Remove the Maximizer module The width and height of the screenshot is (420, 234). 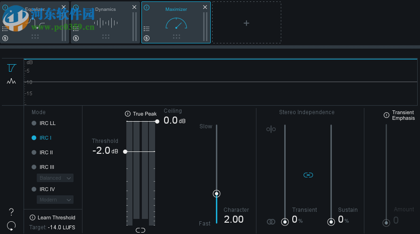[205, 7]
